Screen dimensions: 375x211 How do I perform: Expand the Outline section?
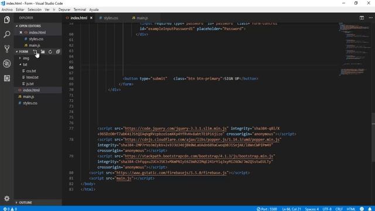pos(37,203)
